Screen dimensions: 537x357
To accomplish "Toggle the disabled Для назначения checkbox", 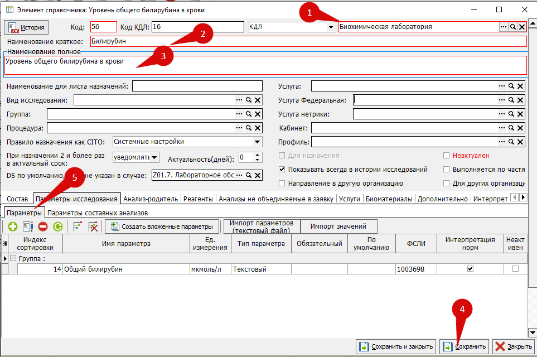I will coord(282,156).
